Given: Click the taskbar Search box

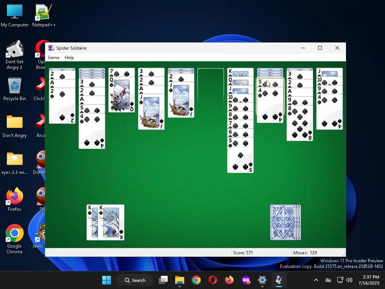Looking at the screenshot, I should [135, 280].
